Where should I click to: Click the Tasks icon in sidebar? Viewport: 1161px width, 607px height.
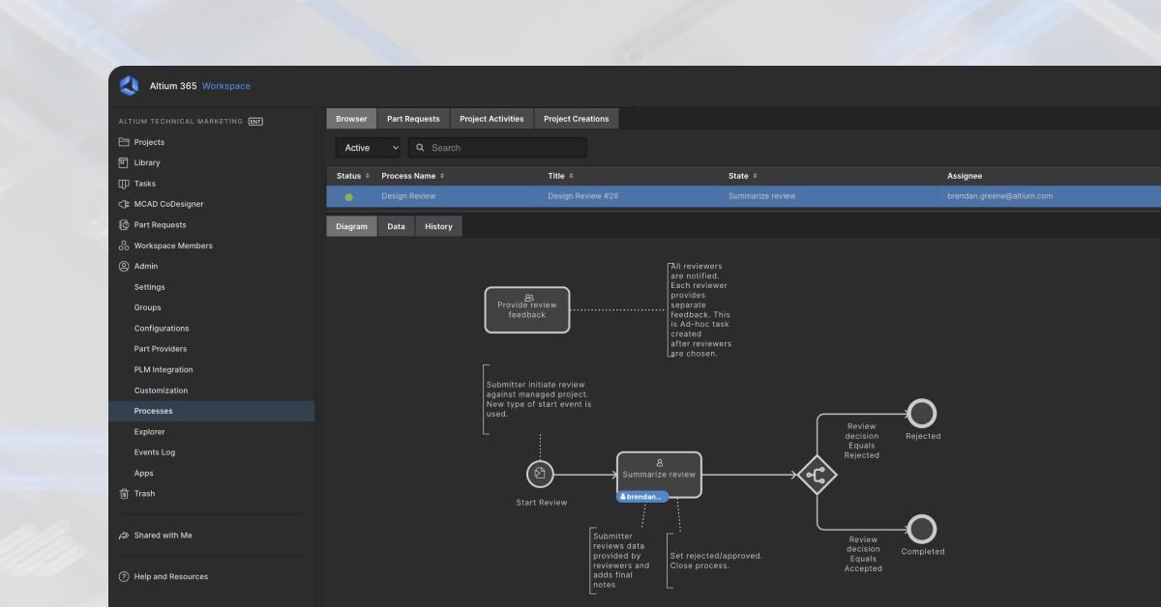pos(124,184)
